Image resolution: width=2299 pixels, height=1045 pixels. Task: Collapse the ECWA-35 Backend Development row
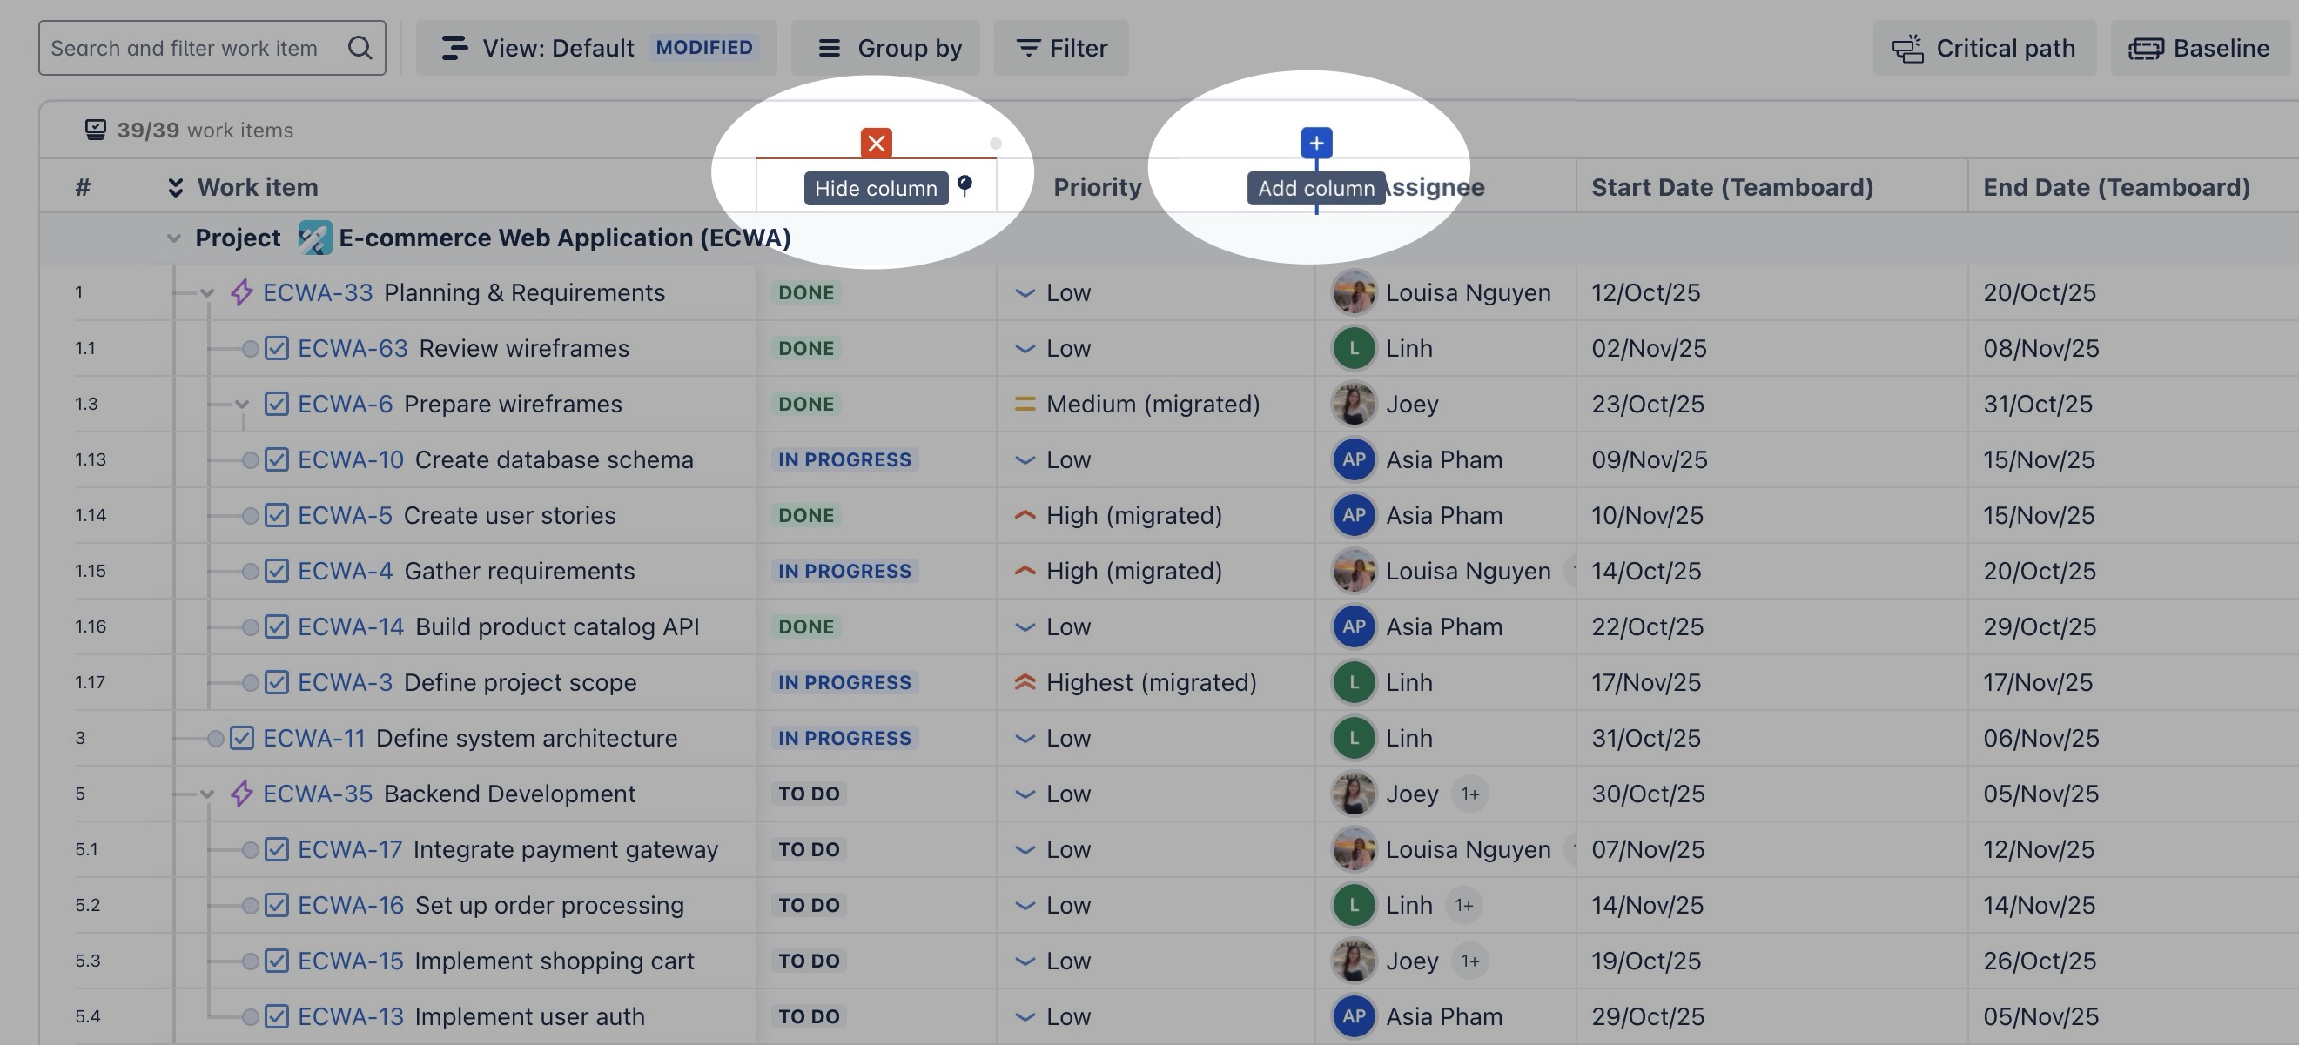207,794
